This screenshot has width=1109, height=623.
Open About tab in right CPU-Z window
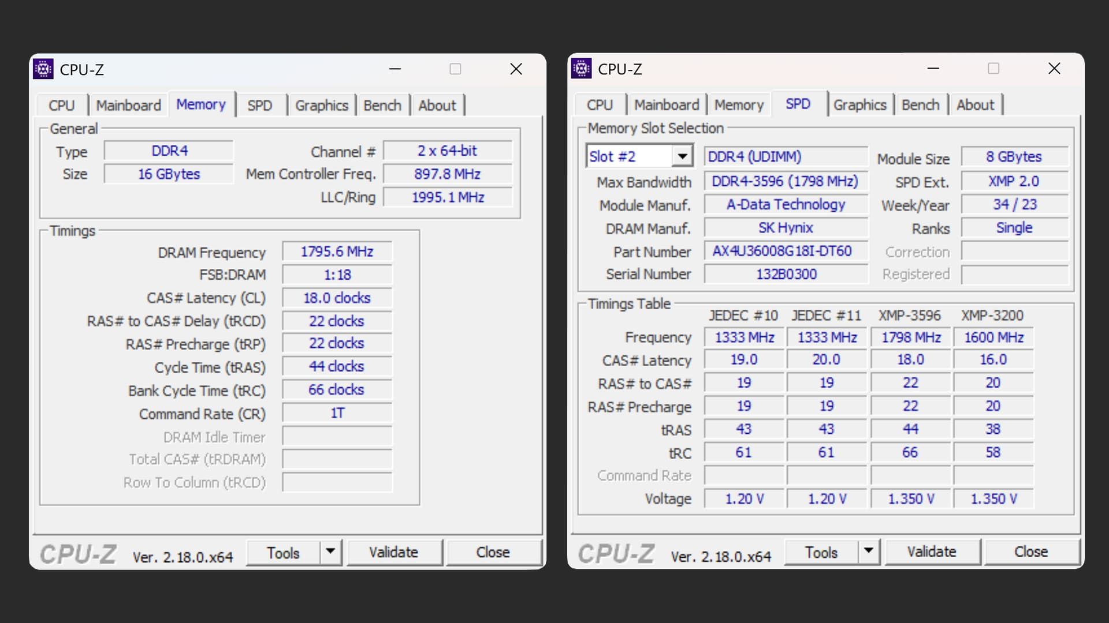(976, 105)
